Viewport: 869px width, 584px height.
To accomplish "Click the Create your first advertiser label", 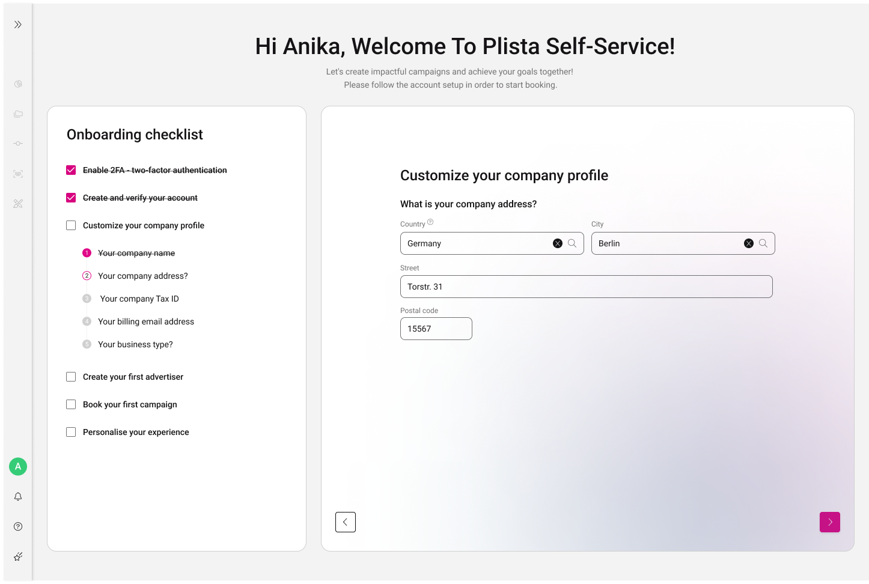I will (x=133, y=377).
